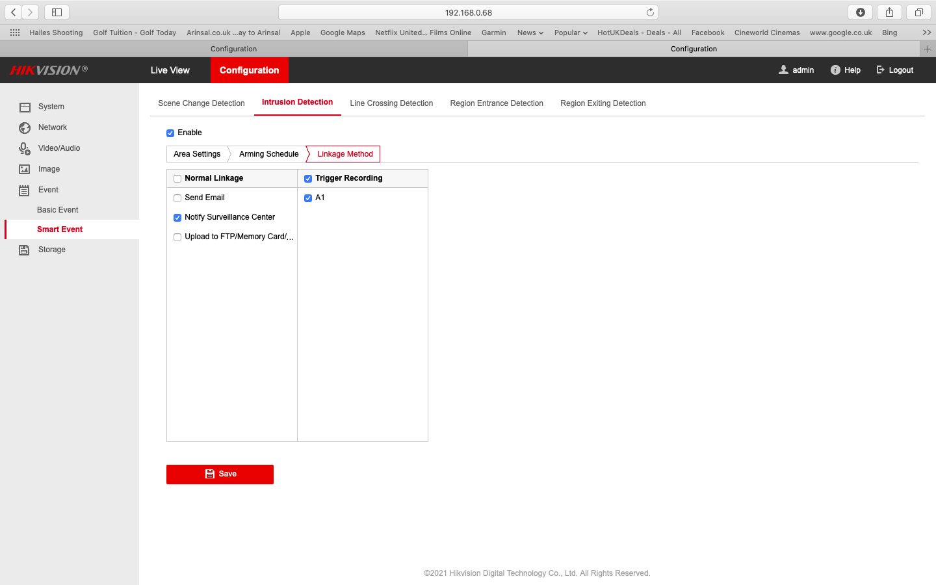Open the Image configuration section
The image size is (936, 585).
pos(49,168)
